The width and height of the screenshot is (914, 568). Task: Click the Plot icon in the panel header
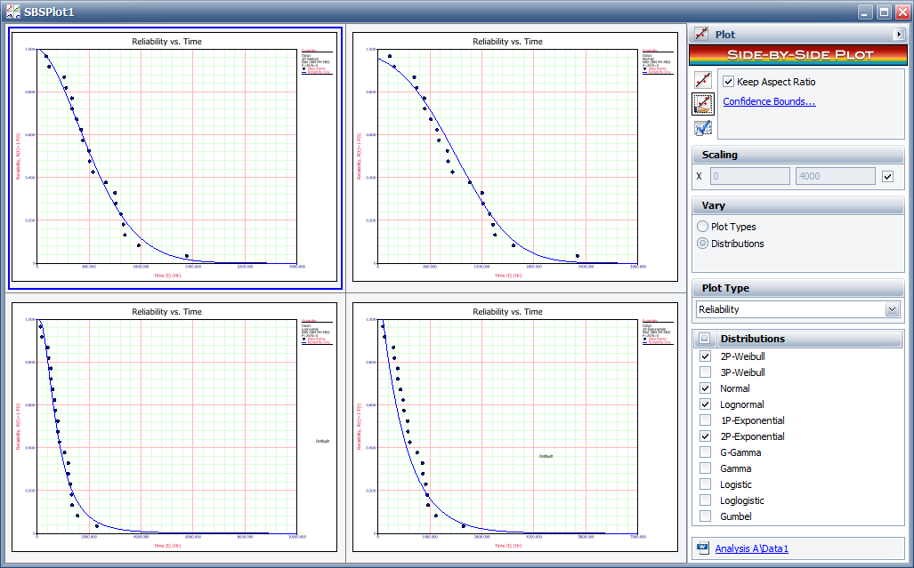702,35
